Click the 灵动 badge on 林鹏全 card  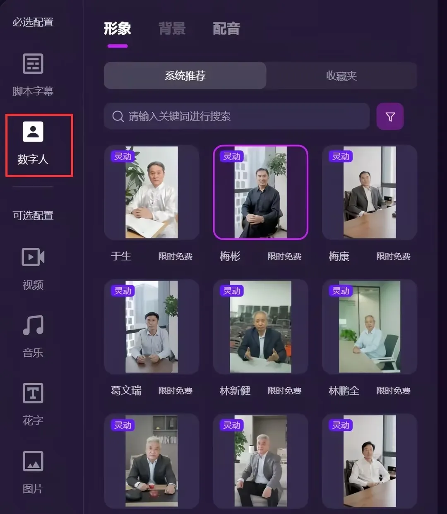point(341,291)
